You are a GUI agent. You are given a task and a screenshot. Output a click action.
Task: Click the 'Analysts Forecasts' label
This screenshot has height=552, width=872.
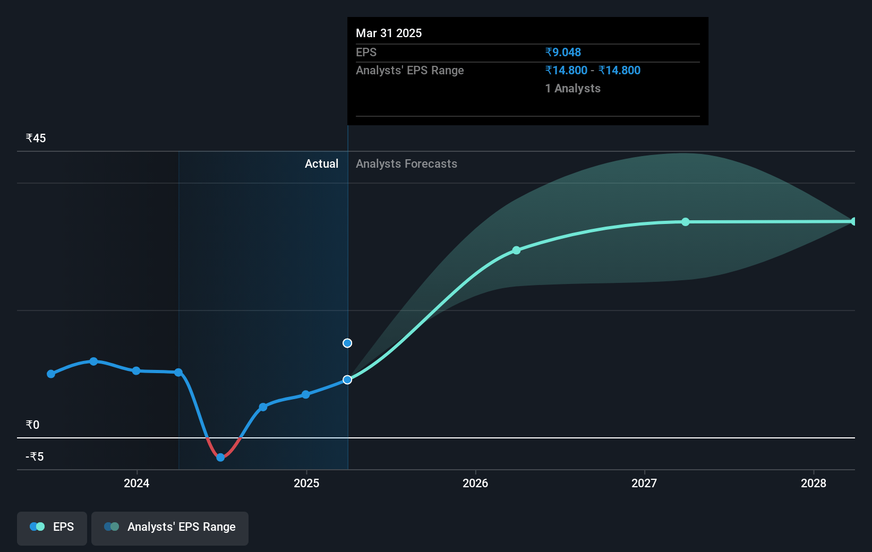[x=406, y=164]
